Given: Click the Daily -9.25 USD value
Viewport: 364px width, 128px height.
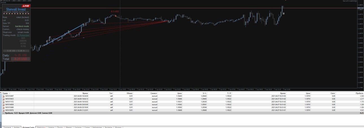Looking at the screenshot, I should pos(20,55).
